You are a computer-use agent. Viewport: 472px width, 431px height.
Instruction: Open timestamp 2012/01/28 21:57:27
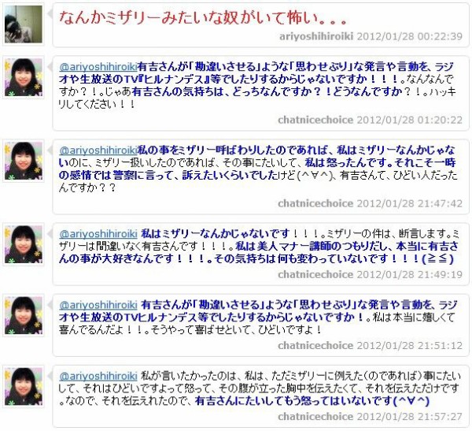(x=409, y=417)
